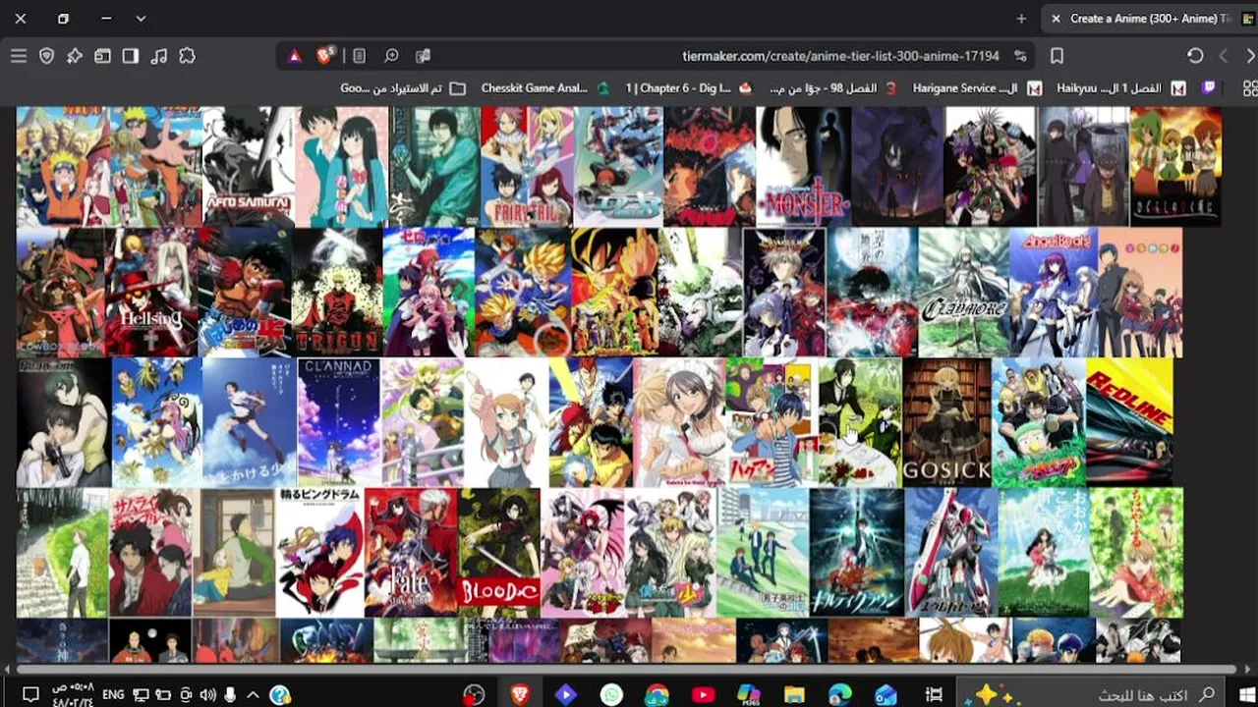This screenshot has width=1258, height=707.
Task: Open YouTube from the taskbar
Action: click(x=703, y=694)
